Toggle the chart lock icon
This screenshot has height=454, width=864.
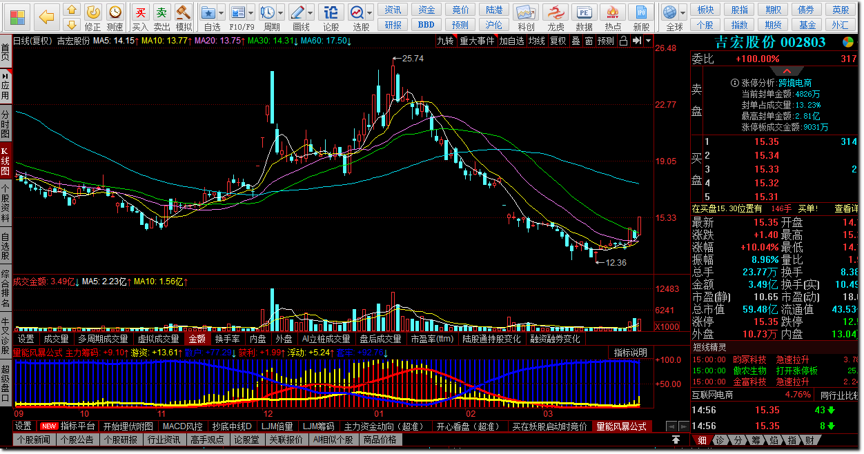(x=623, y=41)
